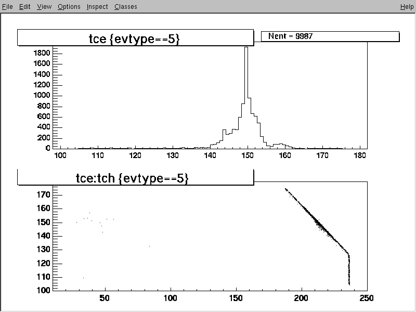Click the x-axis label 100 of the top histogram
The width and height of the screenshot is (416, 312).
tap(60, 155)
